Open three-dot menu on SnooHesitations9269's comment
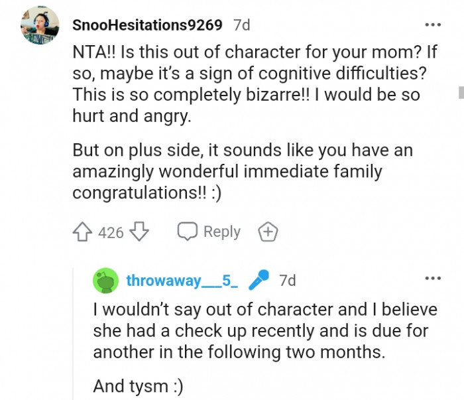The width and height of the screenshot is (464, 400). (432, 25)
